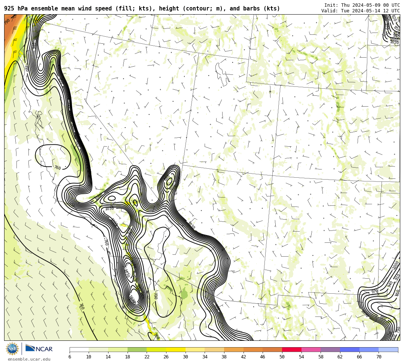Click the colorbar tick label '66'

coord(359,357)
